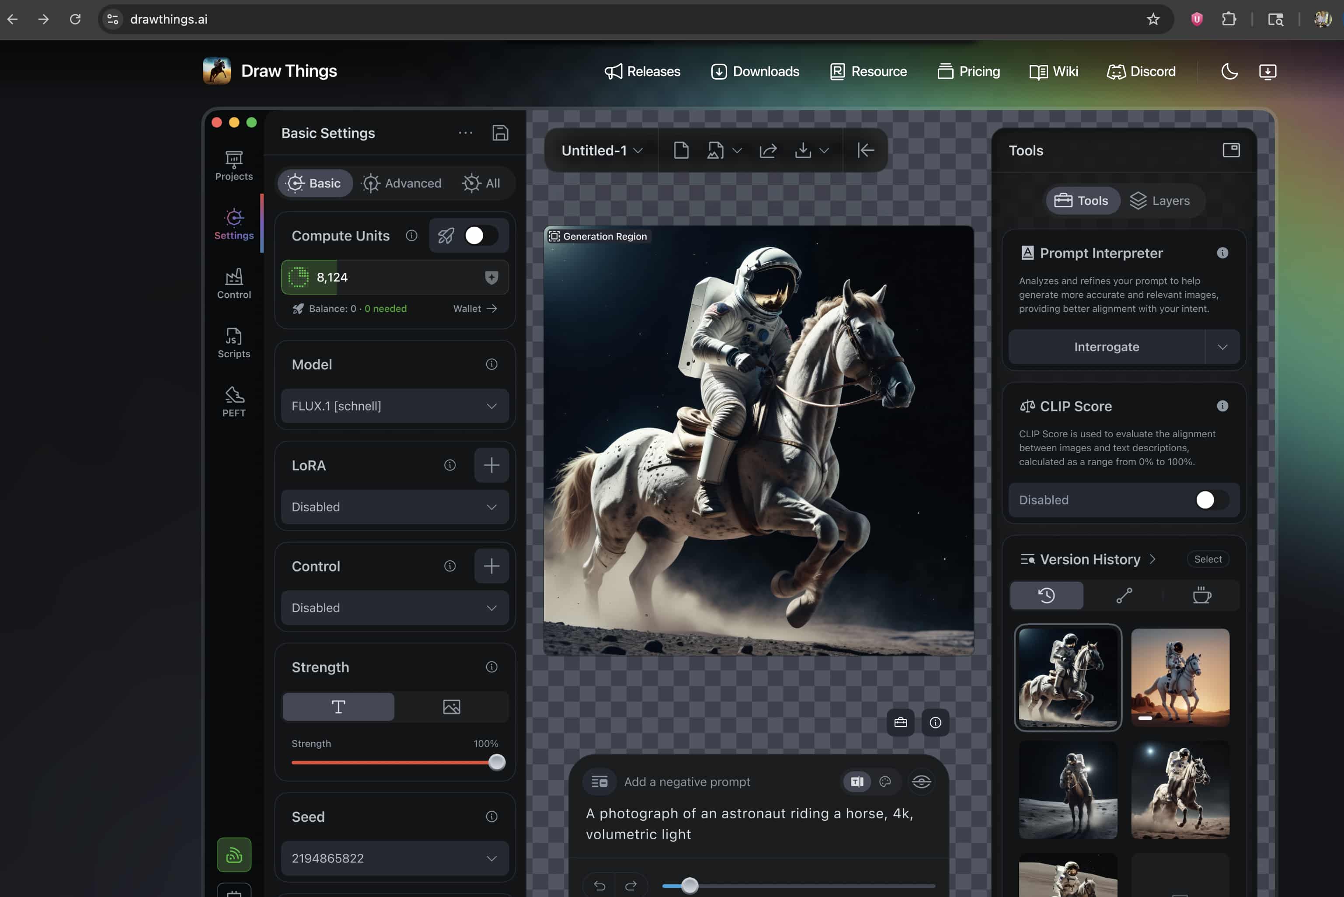This screenshot has height=897, width=1344.
Task: Click the share/export arrow icon
Action: [x=768, y=150]
